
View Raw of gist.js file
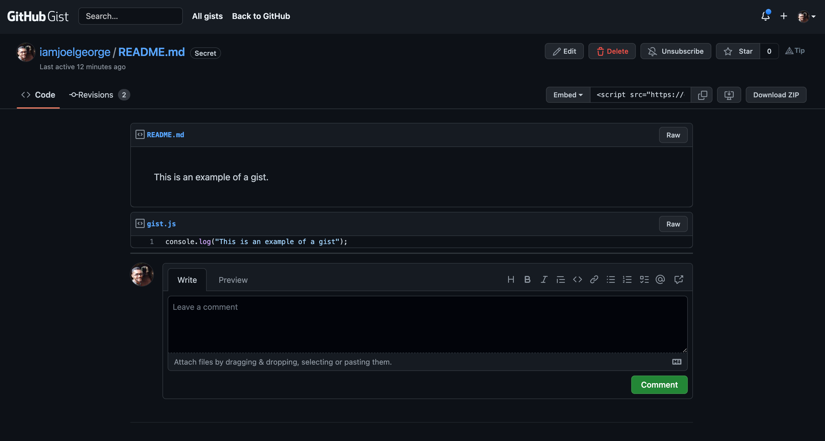coord(673,224)
